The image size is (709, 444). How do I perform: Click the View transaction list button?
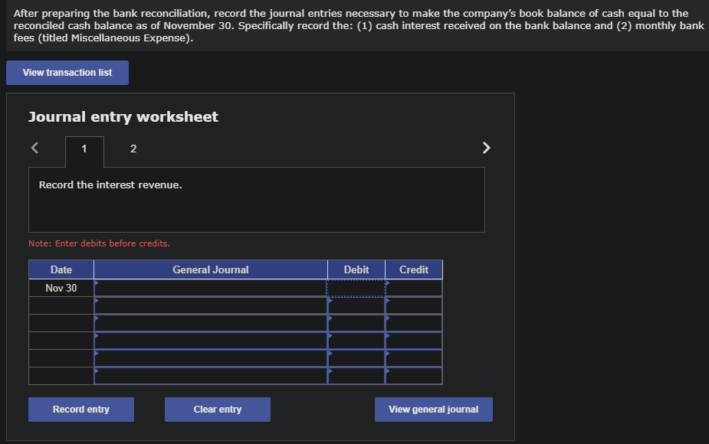pyautogui.click(x=67, y=72)
